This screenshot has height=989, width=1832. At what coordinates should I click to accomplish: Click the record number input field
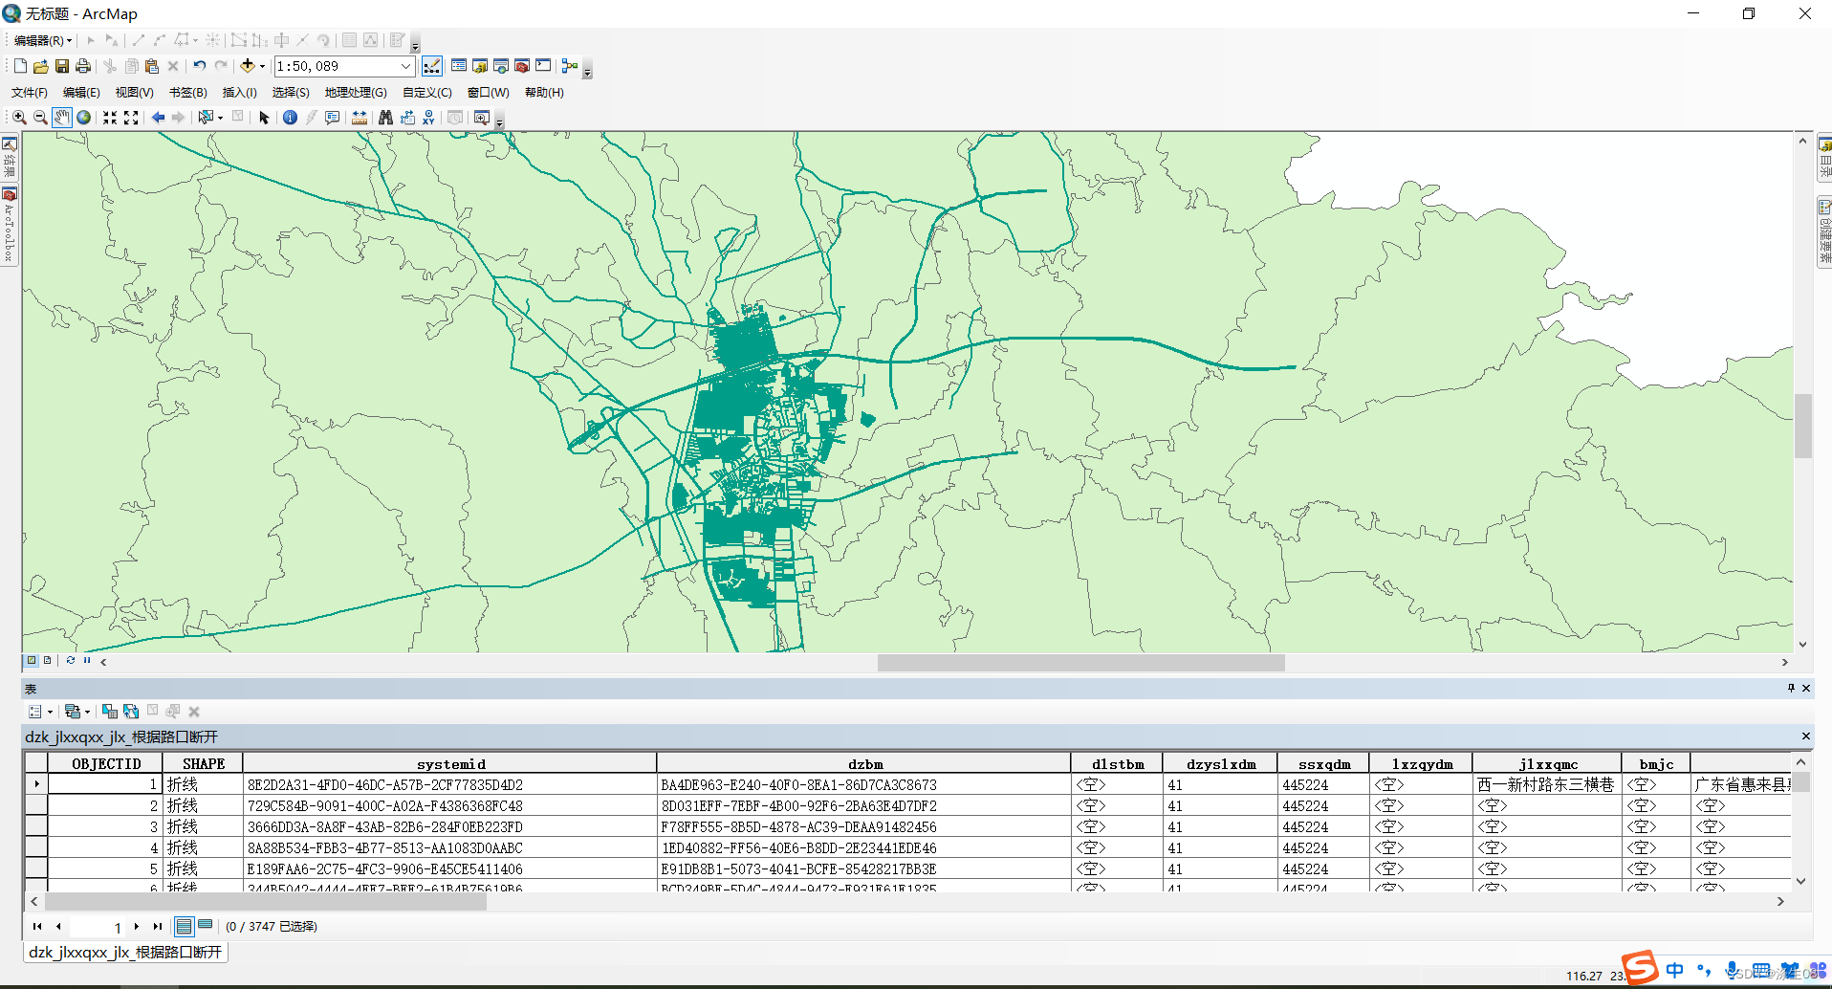[98, 926]
